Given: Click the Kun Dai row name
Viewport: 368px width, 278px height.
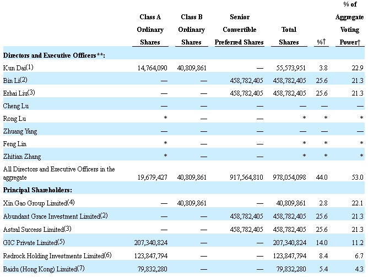Looking at the screenshot, I should (x=15, y=68).
